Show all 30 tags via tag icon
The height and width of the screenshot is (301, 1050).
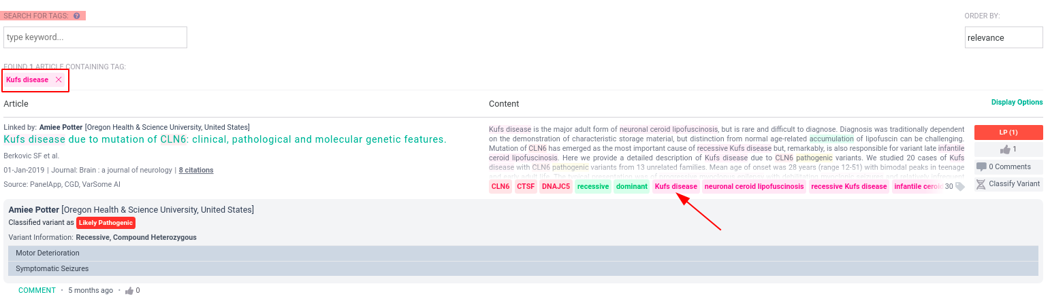click(960, 186)
